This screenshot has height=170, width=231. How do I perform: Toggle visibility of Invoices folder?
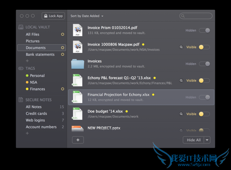[x=205, y=64]
